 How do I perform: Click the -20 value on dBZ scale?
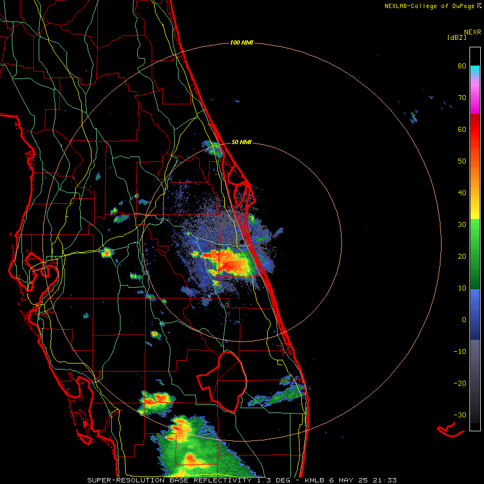click(x=460, y=383)
